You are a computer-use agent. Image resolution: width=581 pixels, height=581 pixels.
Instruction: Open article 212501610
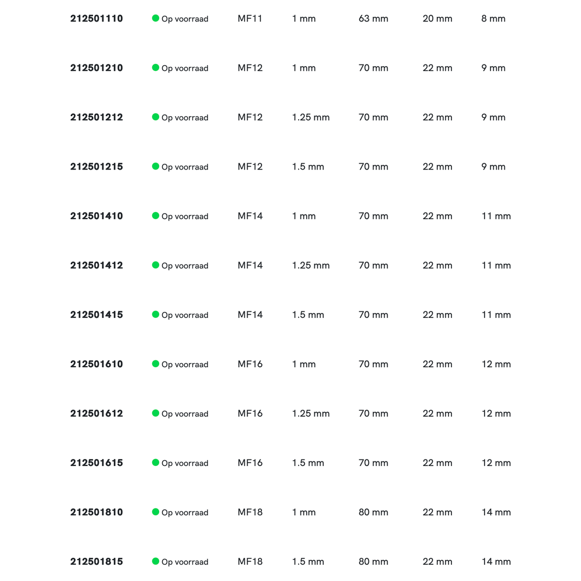[96, 364]
